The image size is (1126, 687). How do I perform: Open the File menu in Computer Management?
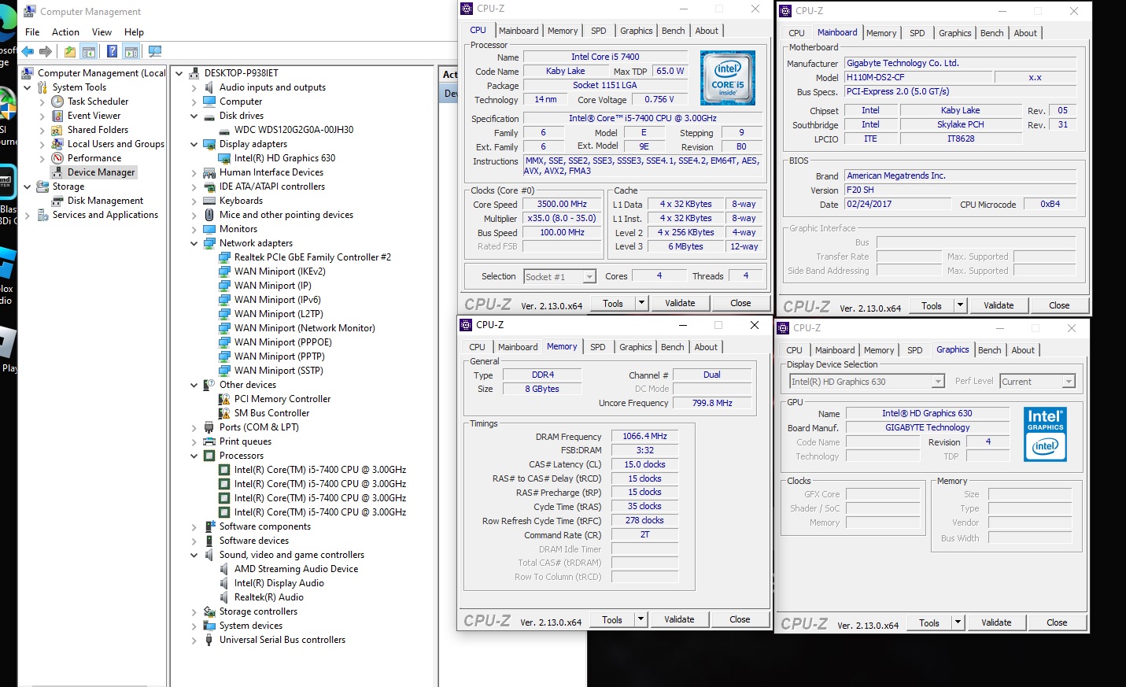click(32, 32)
